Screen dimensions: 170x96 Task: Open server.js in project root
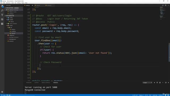11,41
